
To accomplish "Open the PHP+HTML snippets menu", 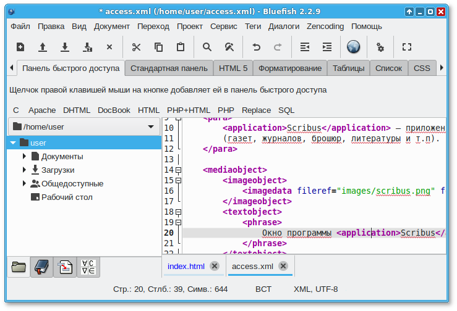I will click(188, 110).
